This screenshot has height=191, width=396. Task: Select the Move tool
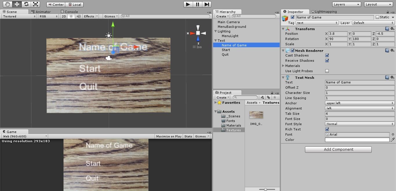coord(17,4)
